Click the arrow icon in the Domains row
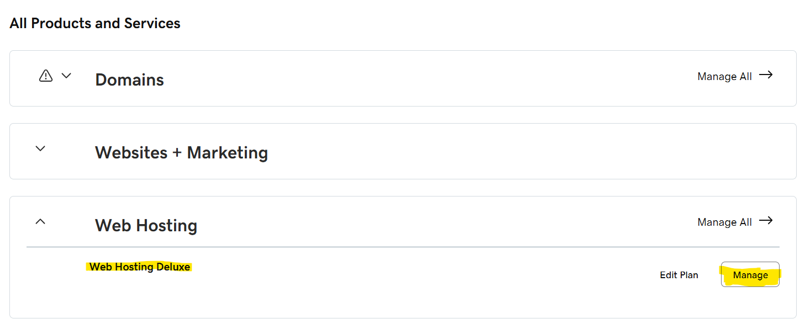The height and width of the screenshot is (324, 805). click(766, 75)
